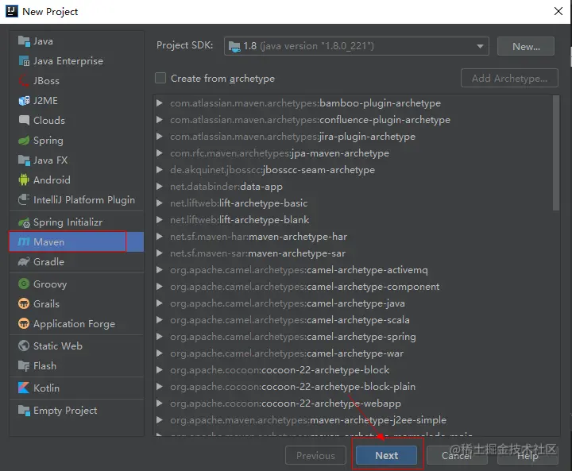This screenshot has width=572, height=471.
Task: Click the Empty Project icon
Action: pos(24,411)
